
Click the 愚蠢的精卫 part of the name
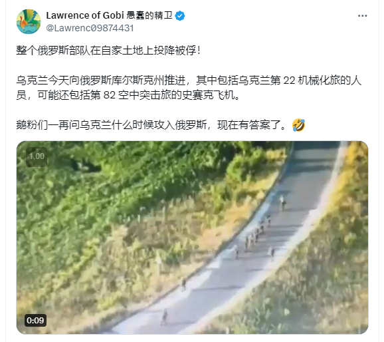pos(149,15)
